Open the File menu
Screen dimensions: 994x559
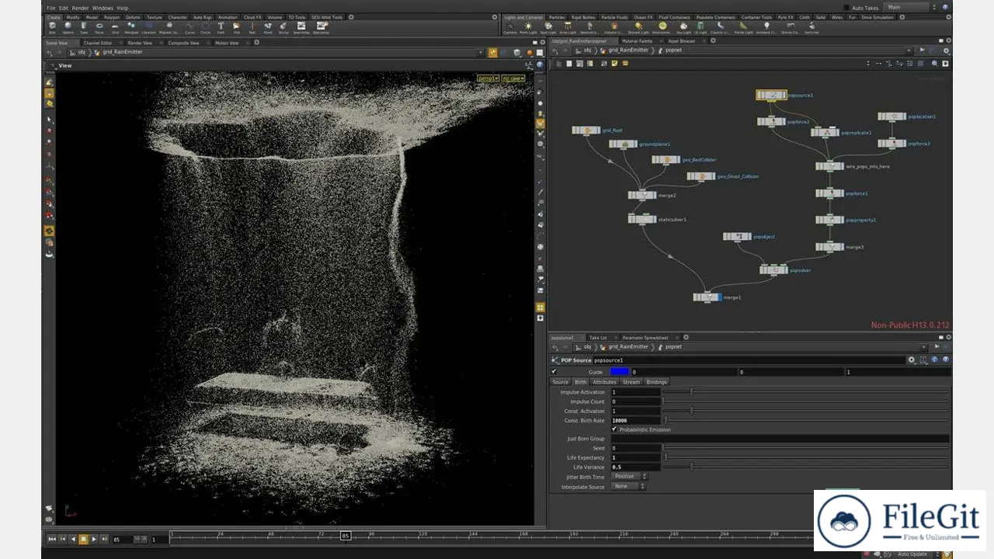point(50,8)
